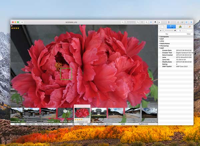Expand the Photoshop metadata group
The image size is (200, 146).
coord(159,46)
